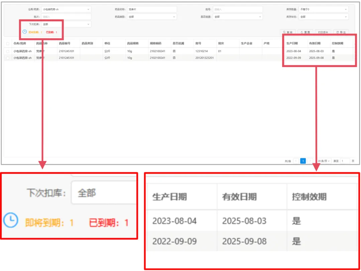
Task: Expand the 药品类别 dropdown
Action: 152,17
